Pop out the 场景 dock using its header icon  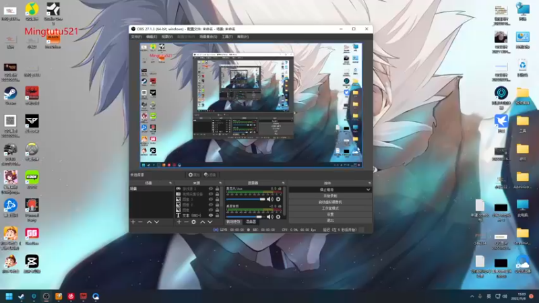pos(170,183)
